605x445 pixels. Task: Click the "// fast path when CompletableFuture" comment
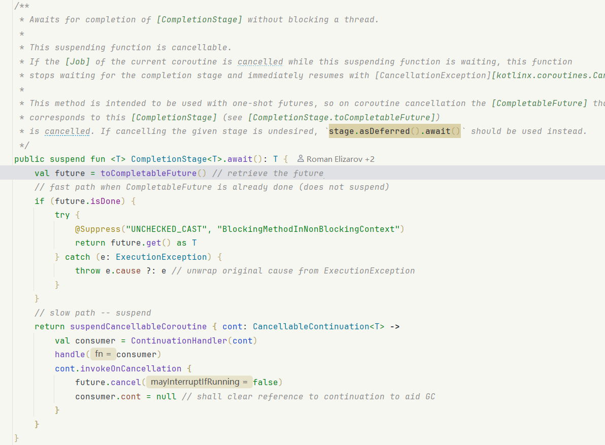pos(212,187)
